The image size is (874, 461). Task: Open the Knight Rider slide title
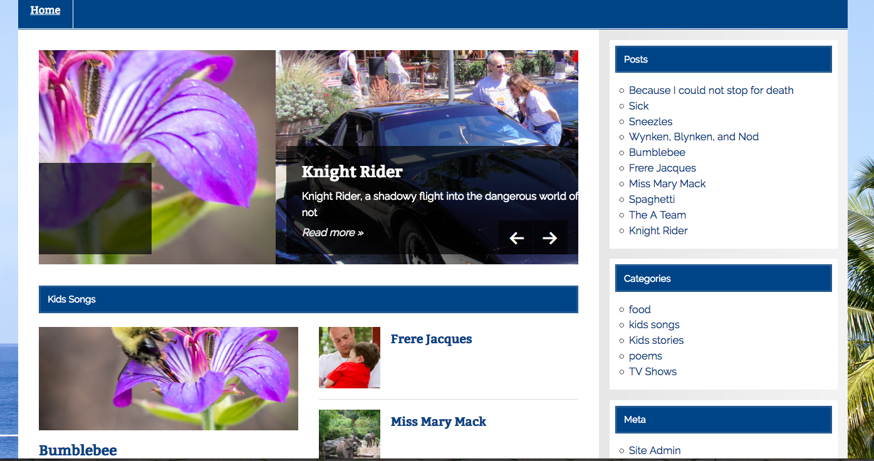[x=352, y=172]
